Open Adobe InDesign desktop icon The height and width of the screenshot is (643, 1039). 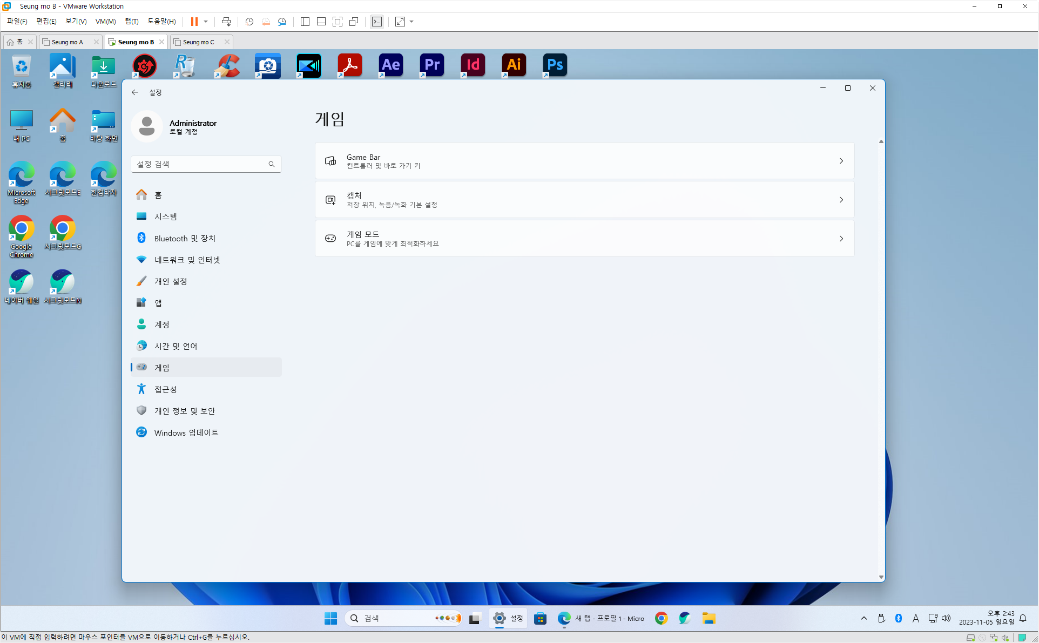(x=473, y=65)
